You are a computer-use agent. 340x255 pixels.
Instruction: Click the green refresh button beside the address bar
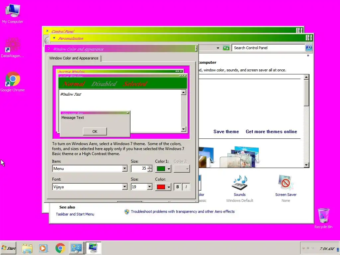(226, 48)
